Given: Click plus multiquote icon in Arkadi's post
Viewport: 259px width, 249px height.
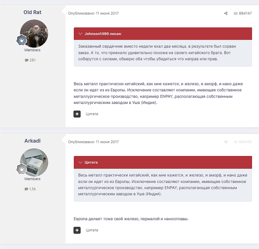Looking at the screenshot, I should tap(77, 230).
